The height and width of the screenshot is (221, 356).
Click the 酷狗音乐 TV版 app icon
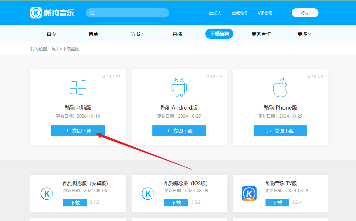[x=249, y=194]
